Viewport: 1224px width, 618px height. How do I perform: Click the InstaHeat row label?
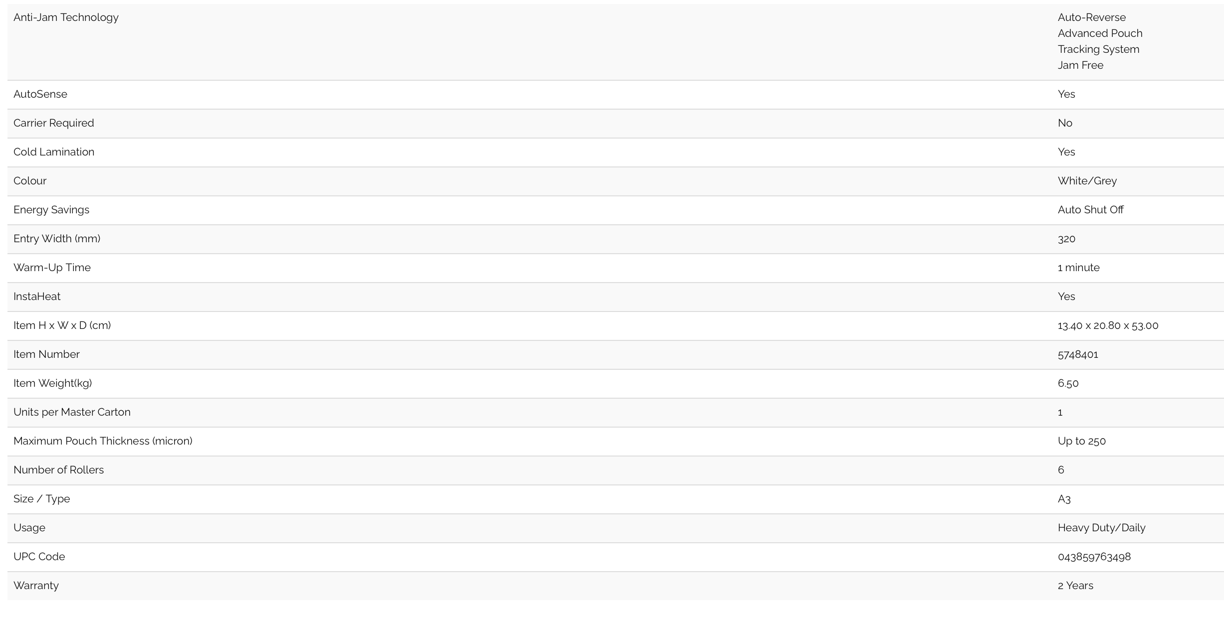tap(37, 297)
